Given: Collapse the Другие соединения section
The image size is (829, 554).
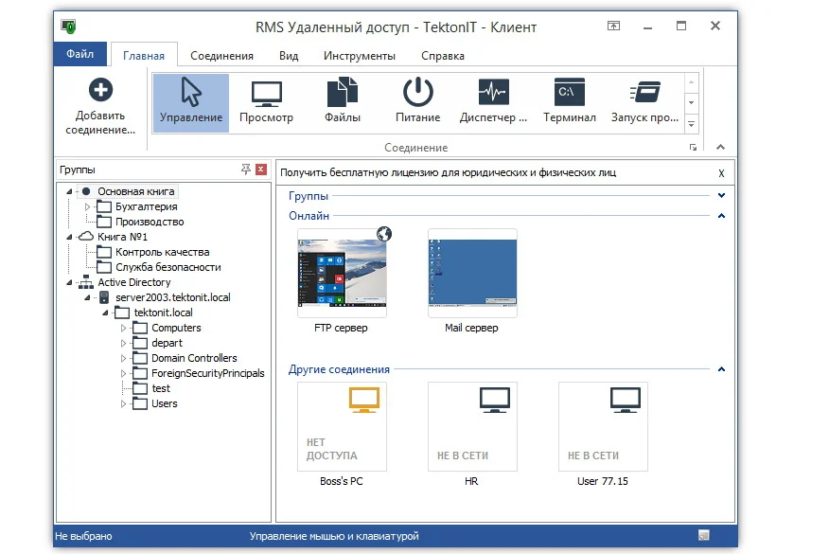Looking at the screenshot, I should (721, 369).
